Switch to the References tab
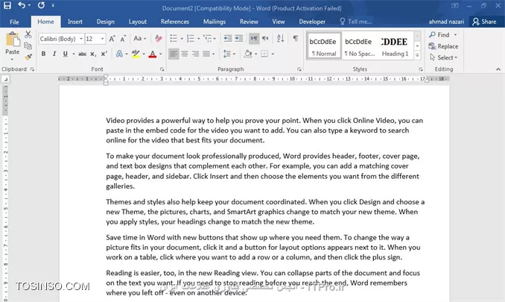 pos(175,22)
